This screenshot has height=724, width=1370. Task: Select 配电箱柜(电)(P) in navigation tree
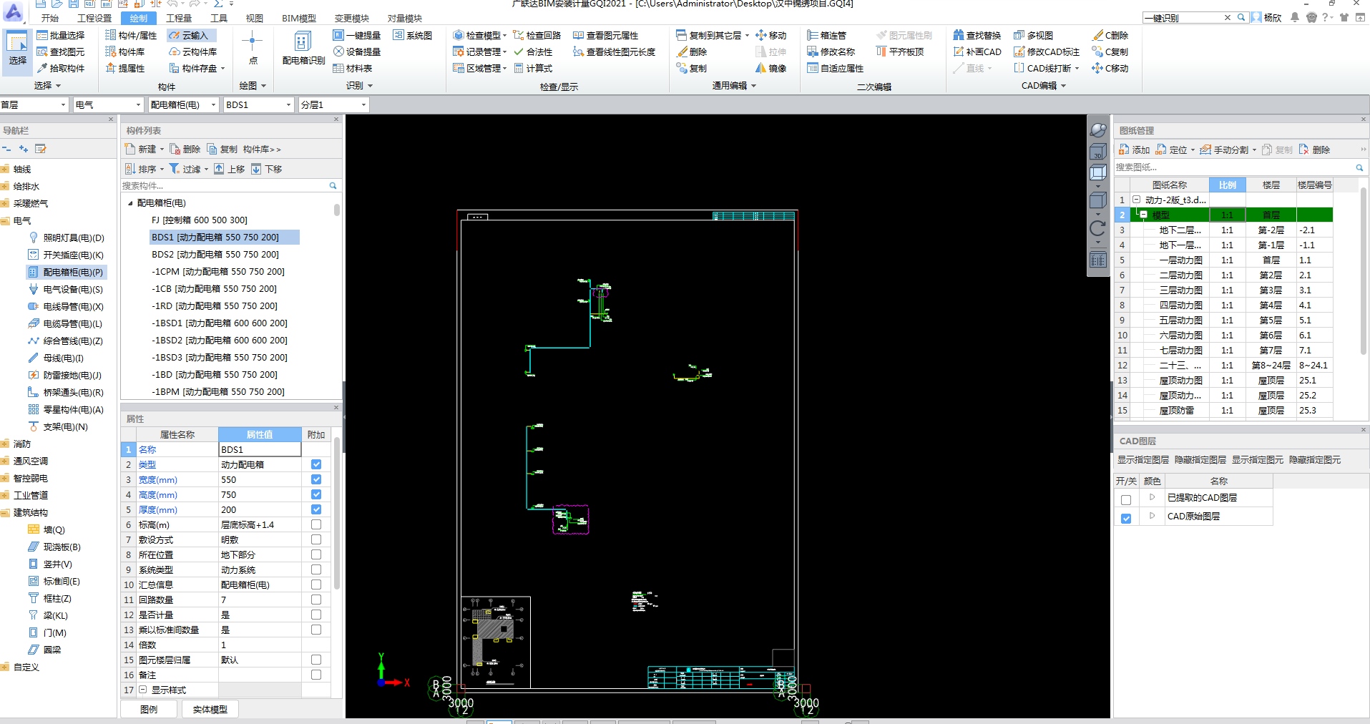(65, 272)
